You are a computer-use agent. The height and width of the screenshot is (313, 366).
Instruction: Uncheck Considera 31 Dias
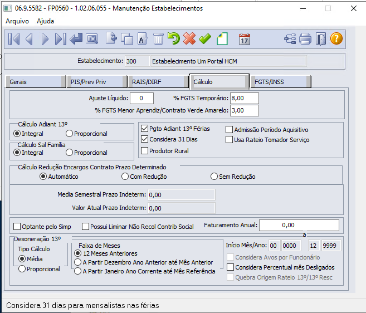click(x=144, y=139)
